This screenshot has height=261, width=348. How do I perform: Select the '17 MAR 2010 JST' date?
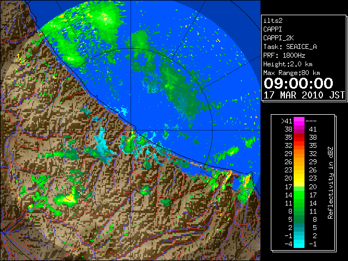pos(304,95)
